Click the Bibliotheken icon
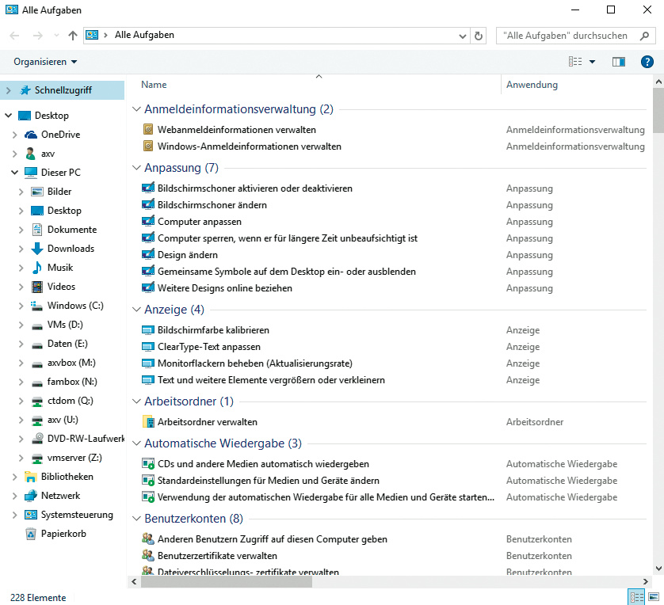This screenshot has width=664, height=605. pos(31,477)
